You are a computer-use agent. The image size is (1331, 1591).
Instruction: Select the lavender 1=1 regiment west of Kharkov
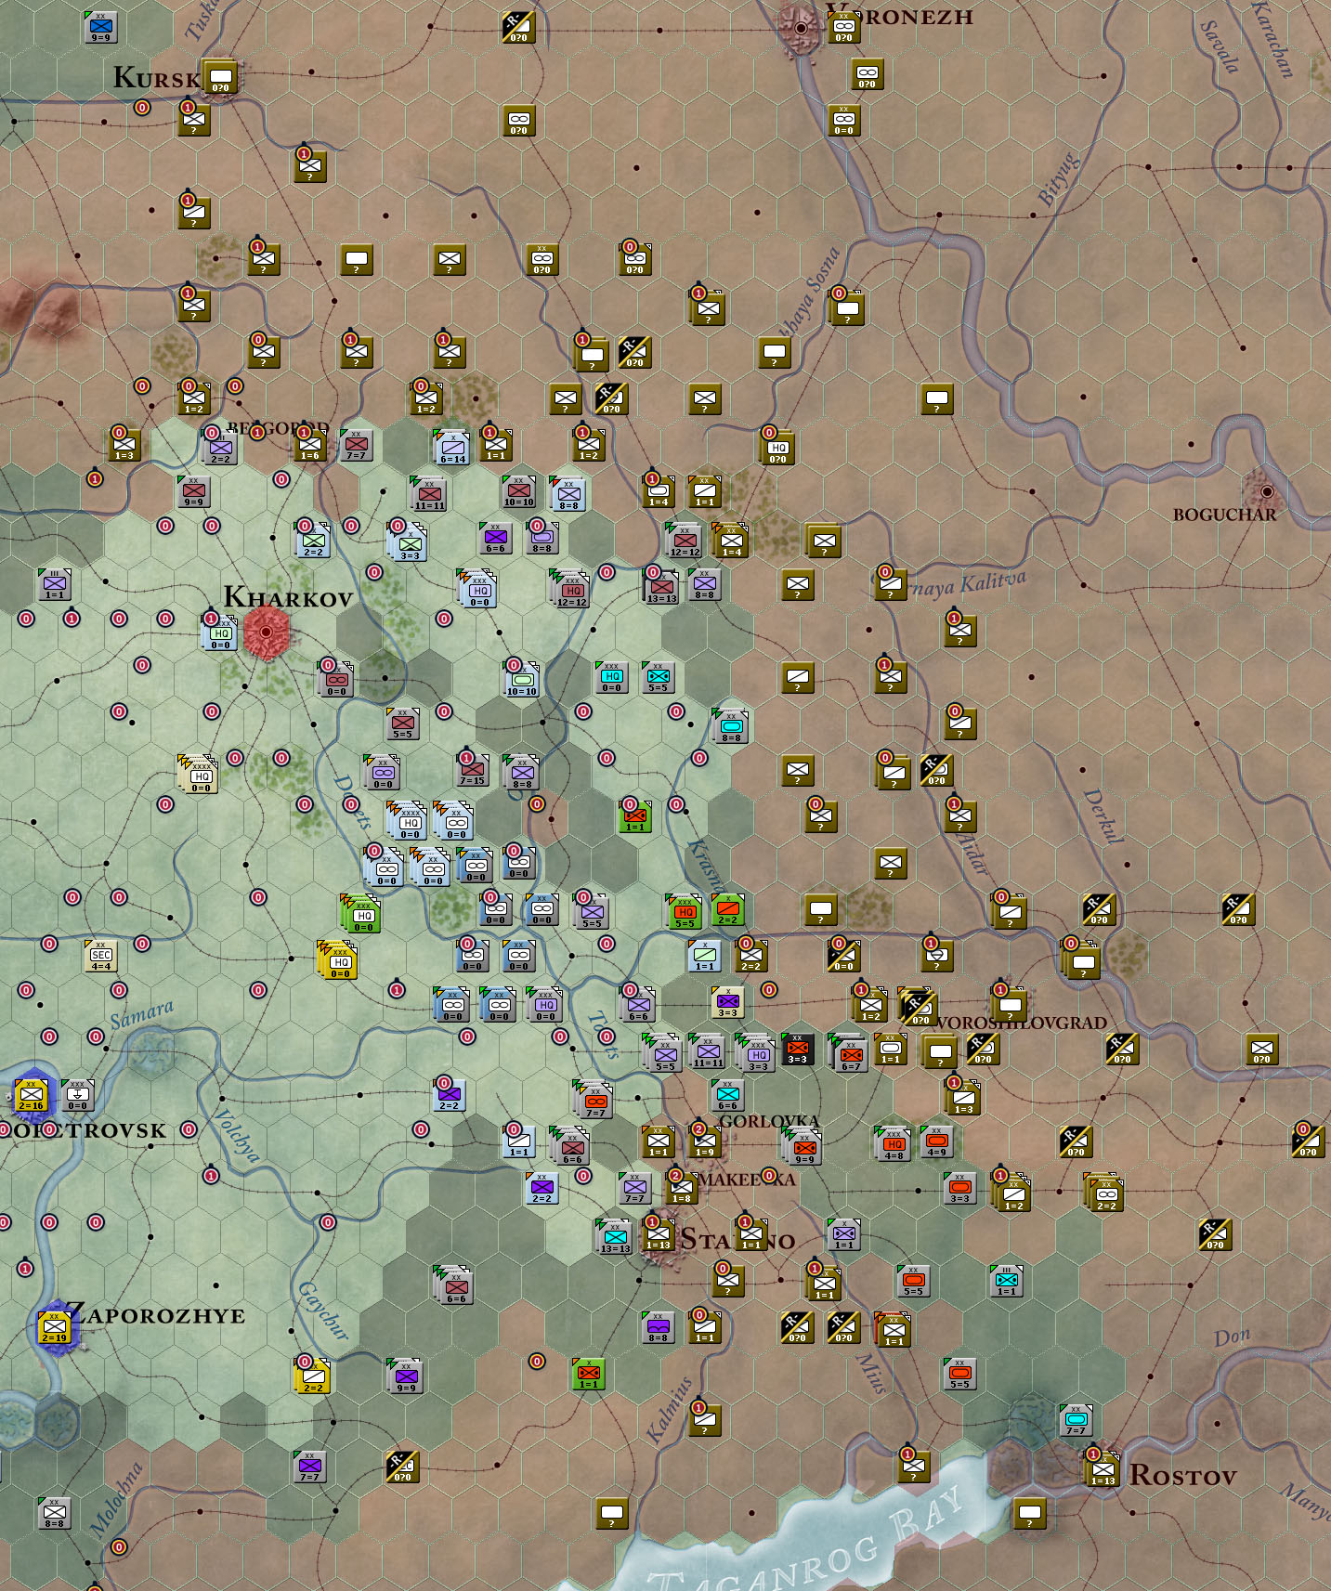(55, 585)
